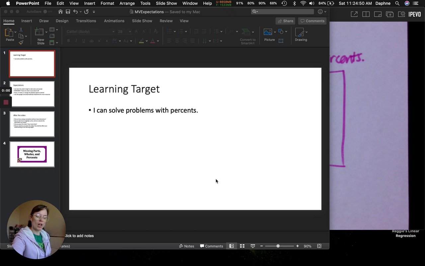Start slide show from status bar icon
This screenshot has width=425, height=266.
click(253, 246)
